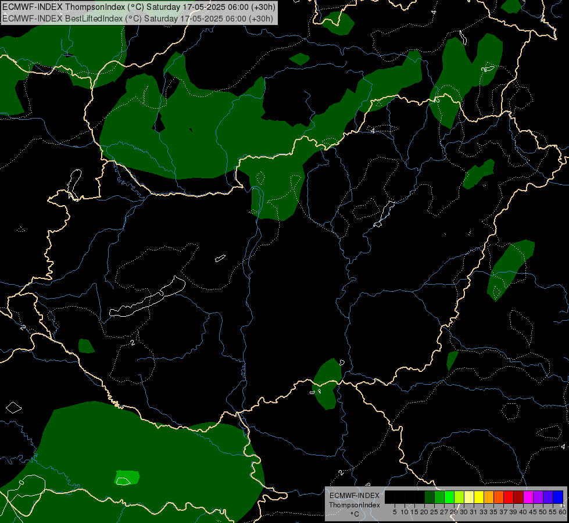Select the yellow 31–33 legend swatch
Viewport: 569px width, 523px height.
[479, 497]
